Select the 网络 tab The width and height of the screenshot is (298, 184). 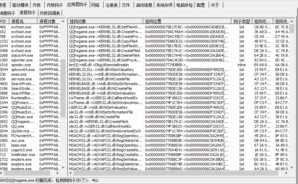pos(95,5)
